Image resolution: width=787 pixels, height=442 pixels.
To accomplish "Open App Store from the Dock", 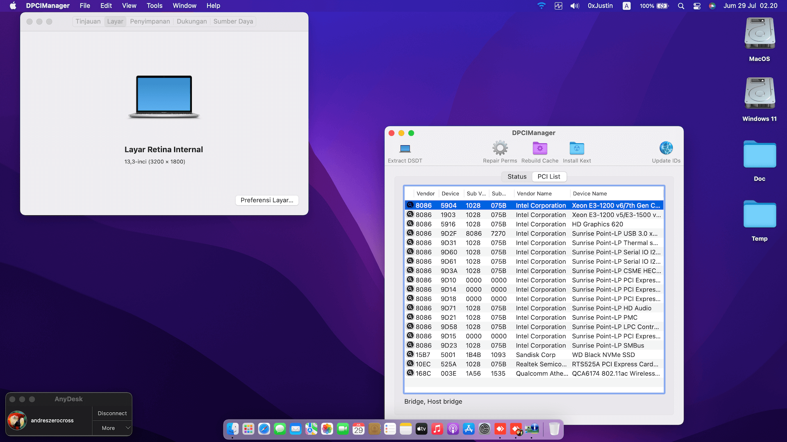I will [469, 428].
